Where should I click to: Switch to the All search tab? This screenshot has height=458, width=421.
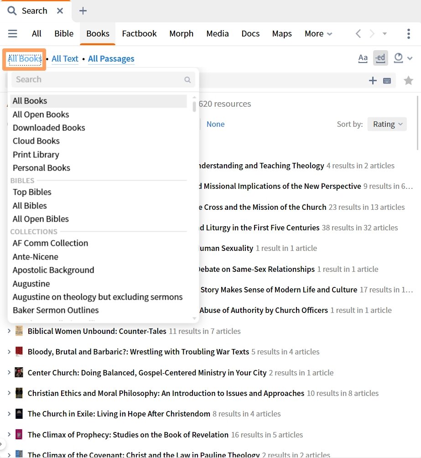(x=36, y=34)
